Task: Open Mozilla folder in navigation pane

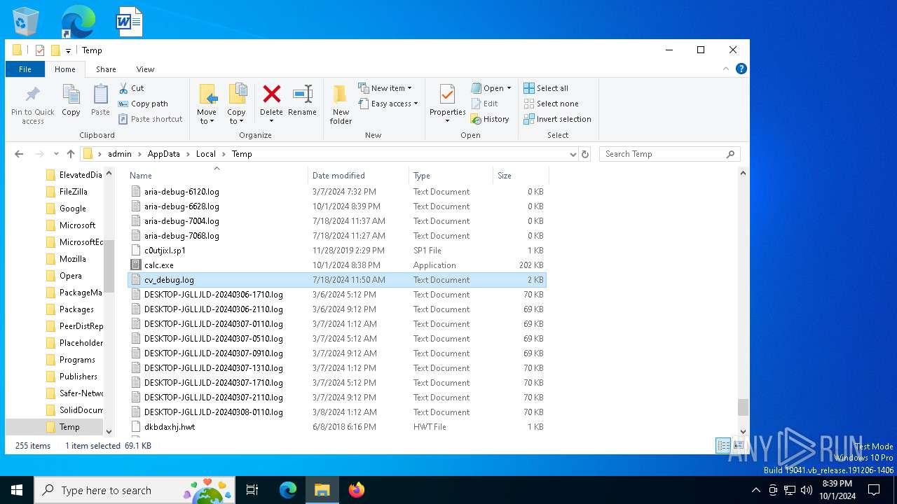Action: 73,259
